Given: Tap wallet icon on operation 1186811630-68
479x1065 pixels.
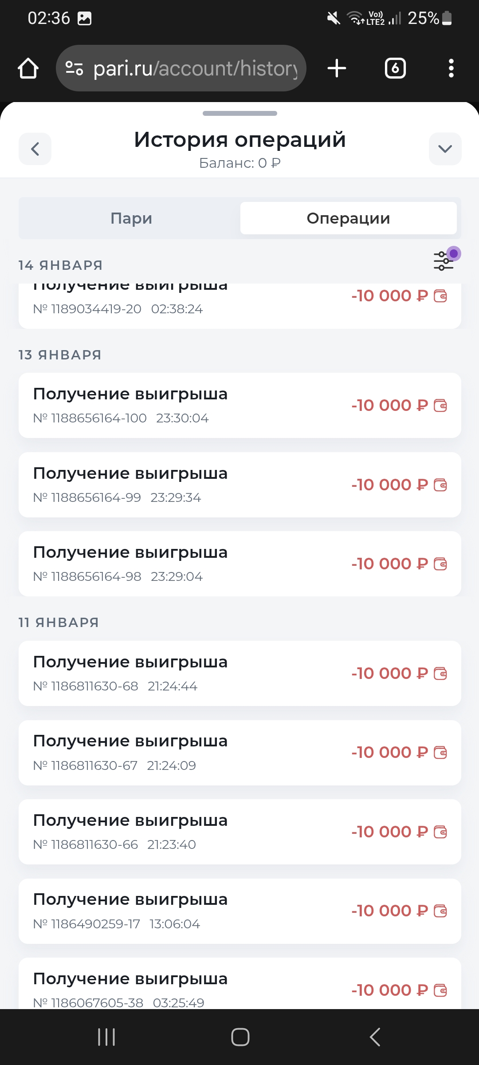Looking at the screenshot, I should point(440,674).
